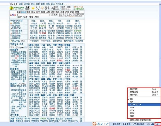Select 150% zoom level

(x=144, y=110)
